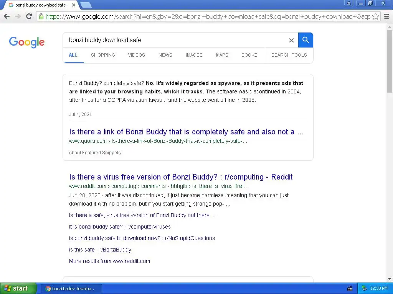Click the green padlock security icon

coord(41,16)
